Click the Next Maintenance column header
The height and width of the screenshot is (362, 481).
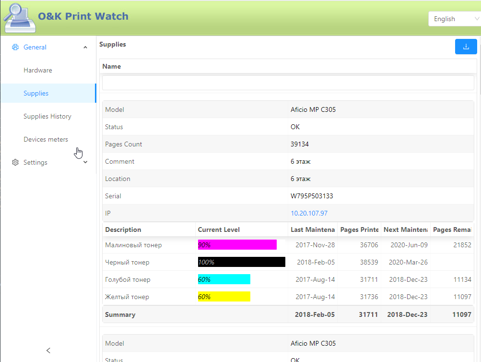406,229
